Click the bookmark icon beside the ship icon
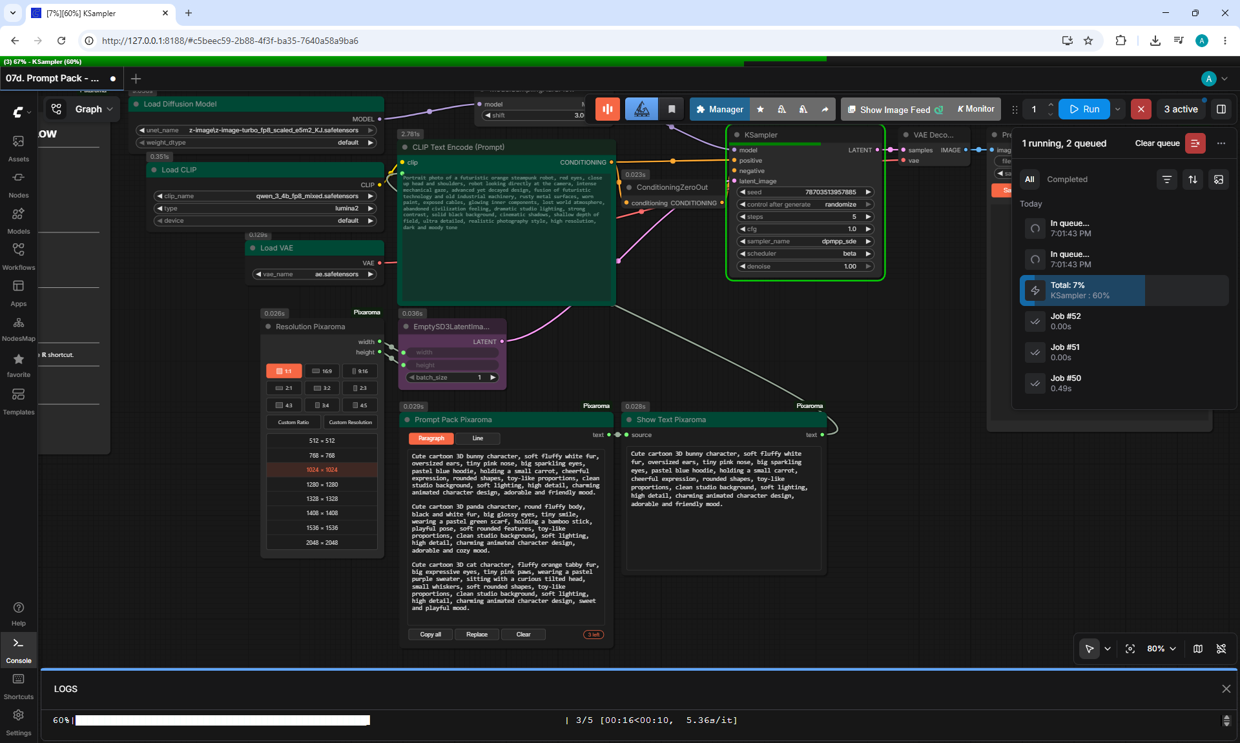1240x743 pixels. tap(672, 109)
